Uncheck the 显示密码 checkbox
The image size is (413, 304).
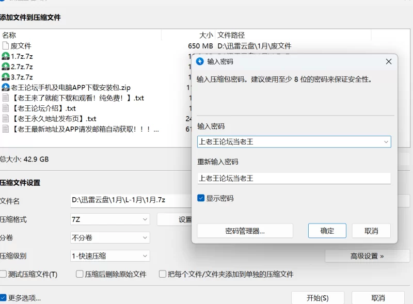(x=201, y=198)
